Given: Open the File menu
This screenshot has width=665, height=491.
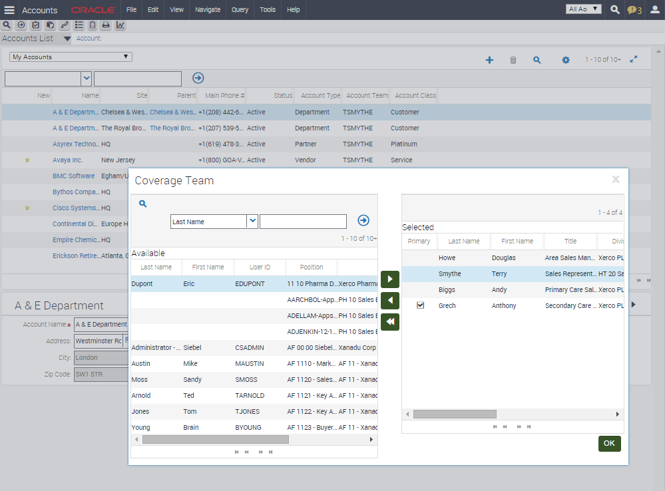Looking at the screenshot, I should [132, 9].
